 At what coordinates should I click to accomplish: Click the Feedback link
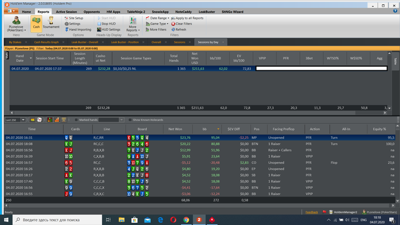[311, 212]
